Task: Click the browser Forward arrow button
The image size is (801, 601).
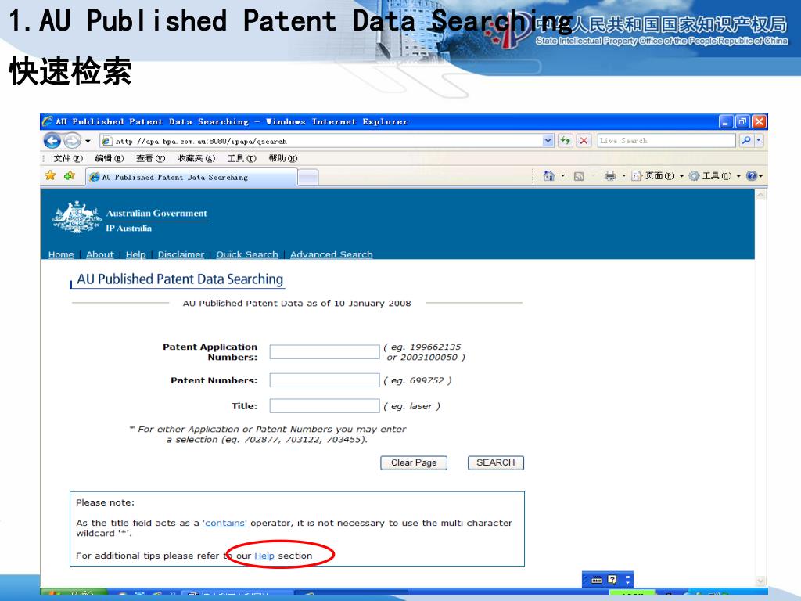Action: (72, 141)
